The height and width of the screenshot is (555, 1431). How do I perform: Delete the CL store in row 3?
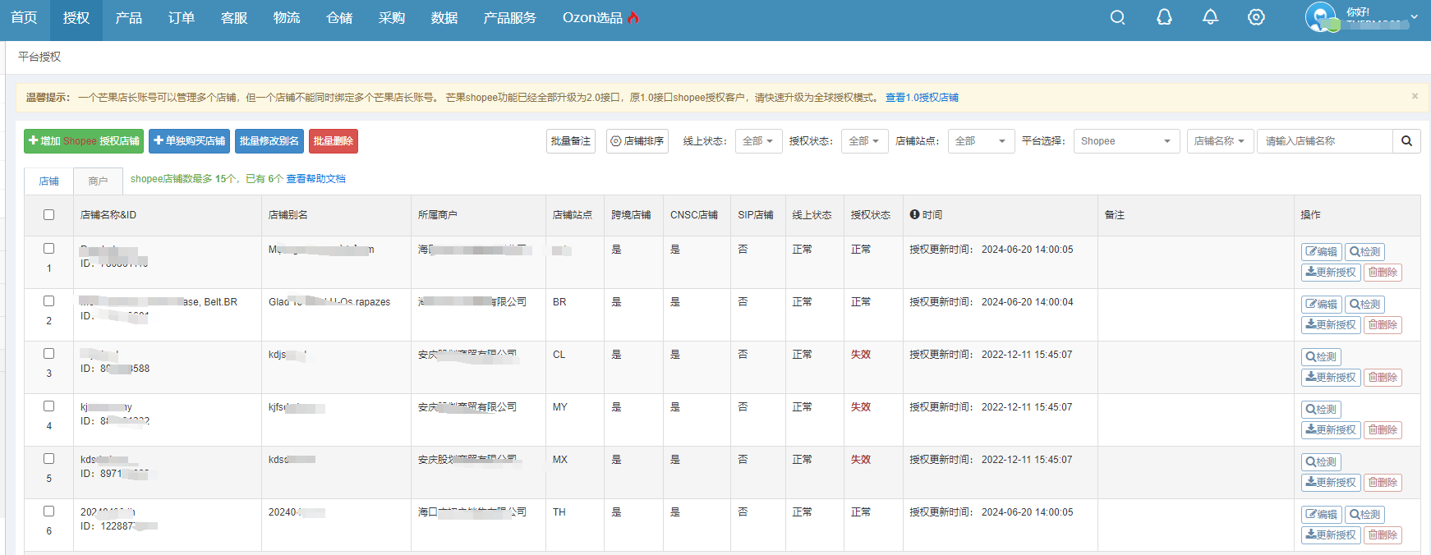(1383, 378)
